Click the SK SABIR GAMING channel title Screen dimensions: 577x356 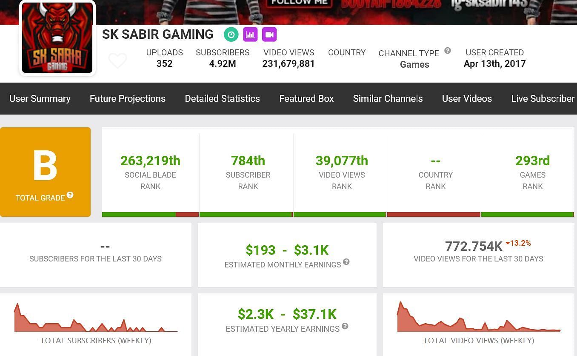(158, 34)
